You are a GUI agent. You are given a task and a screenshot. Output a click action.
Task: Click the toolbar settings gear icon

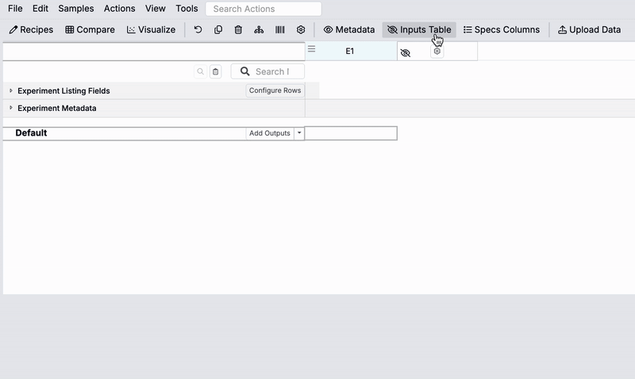301,29
